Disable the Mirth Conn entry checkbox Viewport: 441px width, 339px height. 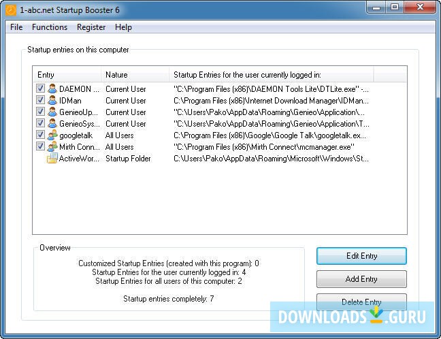tap(40, 146)
